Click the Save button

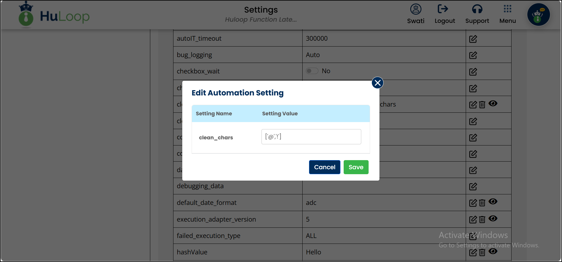point(356,167)
